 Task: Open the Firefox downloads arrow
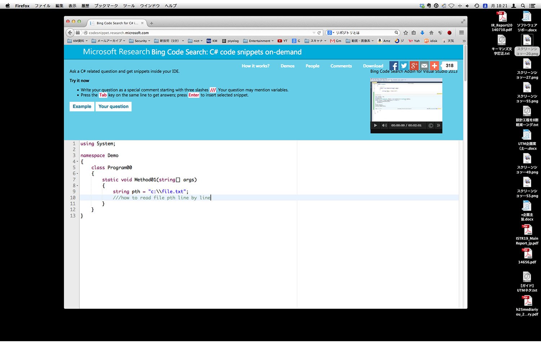[422, 33]
